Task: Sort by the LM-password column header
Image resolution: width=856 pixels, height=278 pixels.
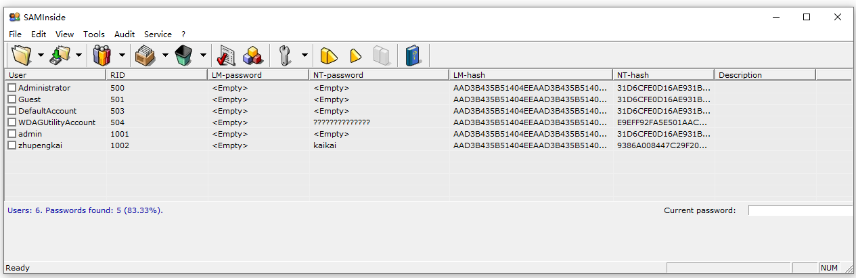Action: (258, 75)
